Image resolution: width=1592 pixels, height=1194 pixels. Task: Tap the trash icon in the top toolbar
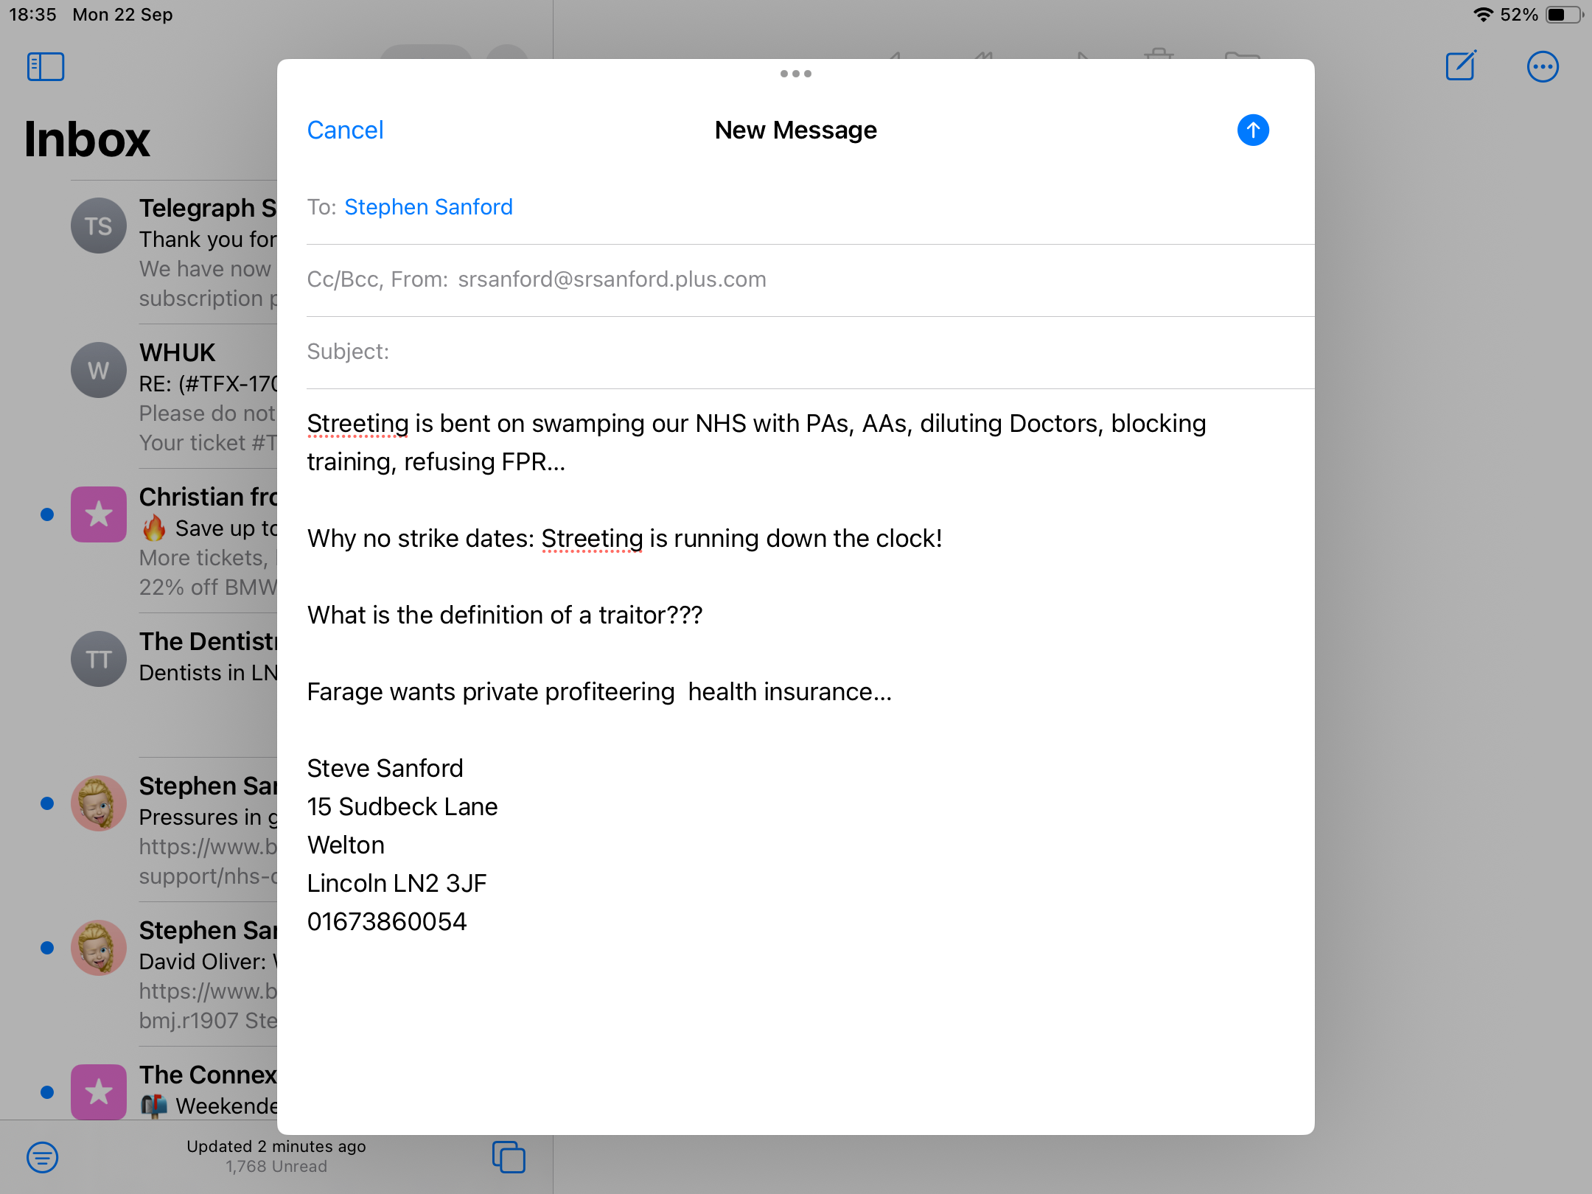coord(1159,55)
